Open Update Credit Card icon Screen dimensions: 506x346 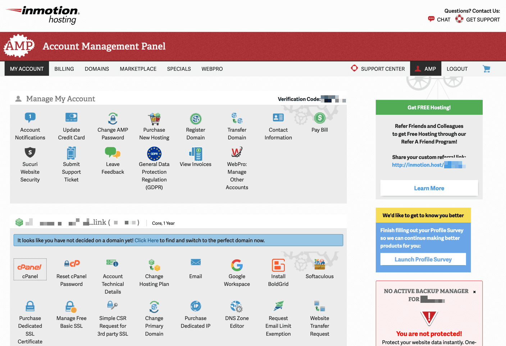pos(71,118)
